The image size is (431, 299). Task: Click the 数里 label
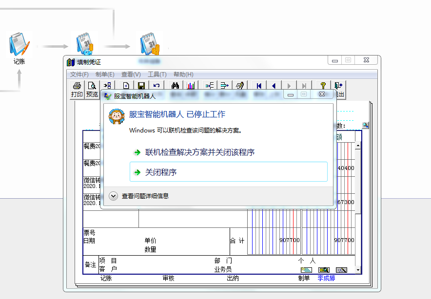150,249
